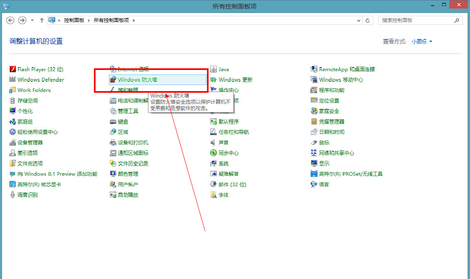Expand the chevron before 控制面板 breadcrumb
Image resolution: width=470 pixels, height=279 pixels.
(x=59, y=20)
